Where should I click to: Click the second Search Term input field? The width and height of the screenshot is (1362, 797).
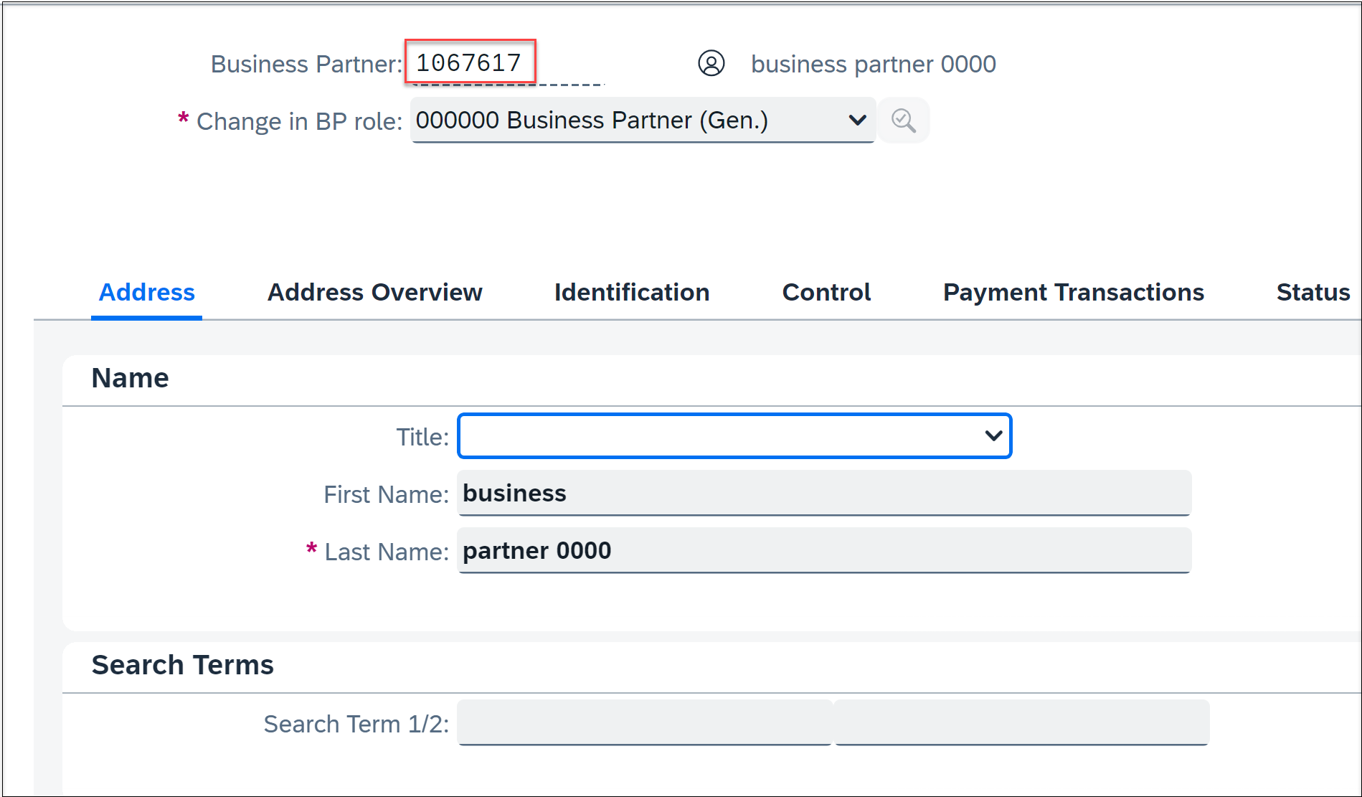click(1022, 722)
